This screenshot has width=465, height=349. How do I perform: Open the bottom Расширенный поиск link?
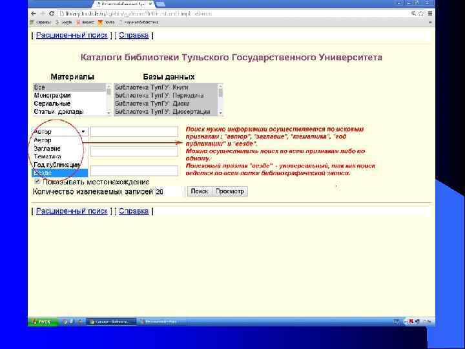pyautogui.click(x=72, y=211)
